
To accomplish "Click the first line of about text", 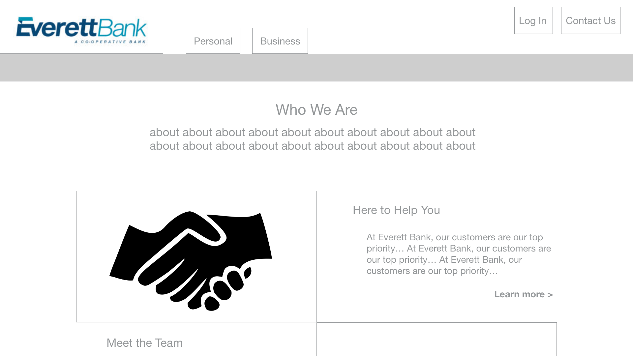I will tap(313, 133).
